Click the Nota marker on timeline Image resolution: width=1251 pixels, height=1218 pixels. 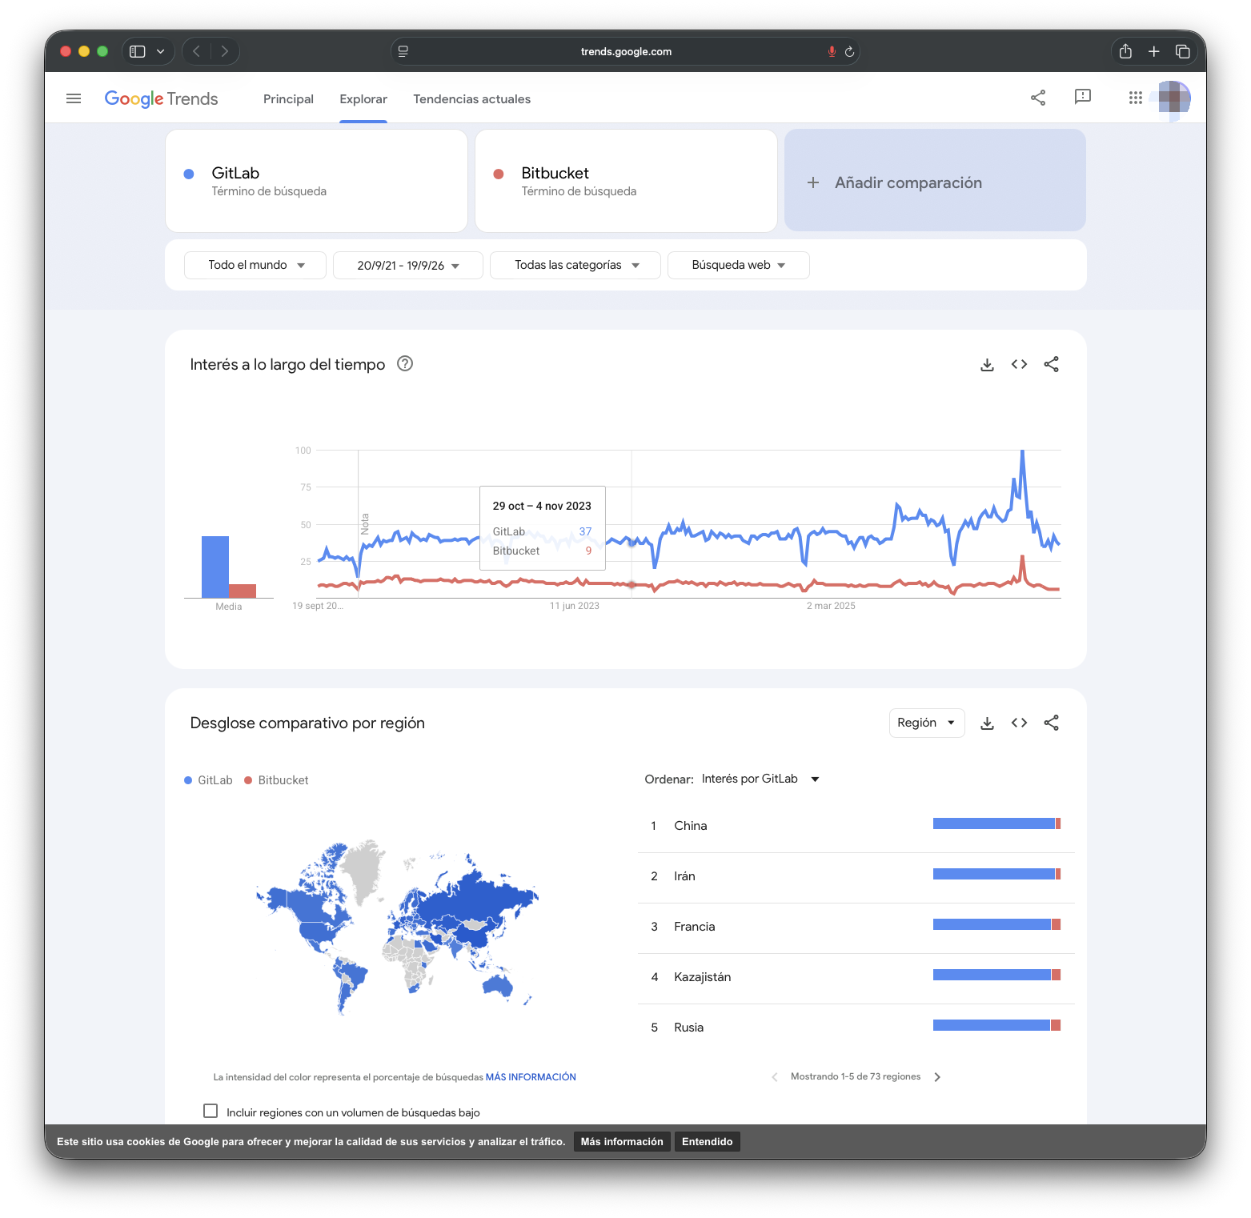click(365, 523)
